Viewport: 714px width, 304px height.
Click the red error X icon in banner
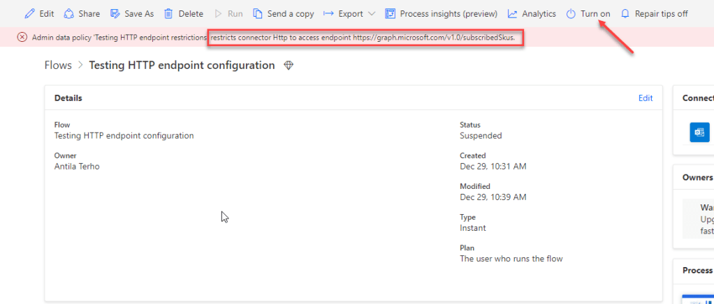[22, 37]
